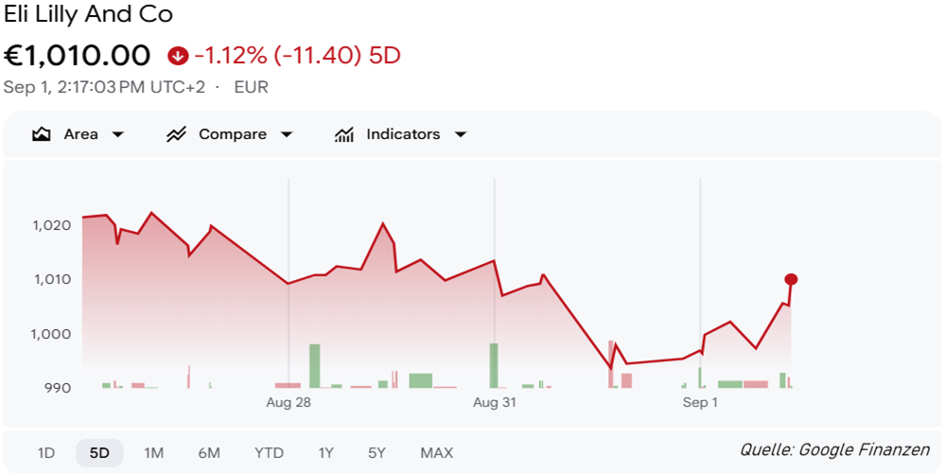This screenshot has height=473, width=946.
Task: Choose the 6M time range
Action: pos(209,453)
